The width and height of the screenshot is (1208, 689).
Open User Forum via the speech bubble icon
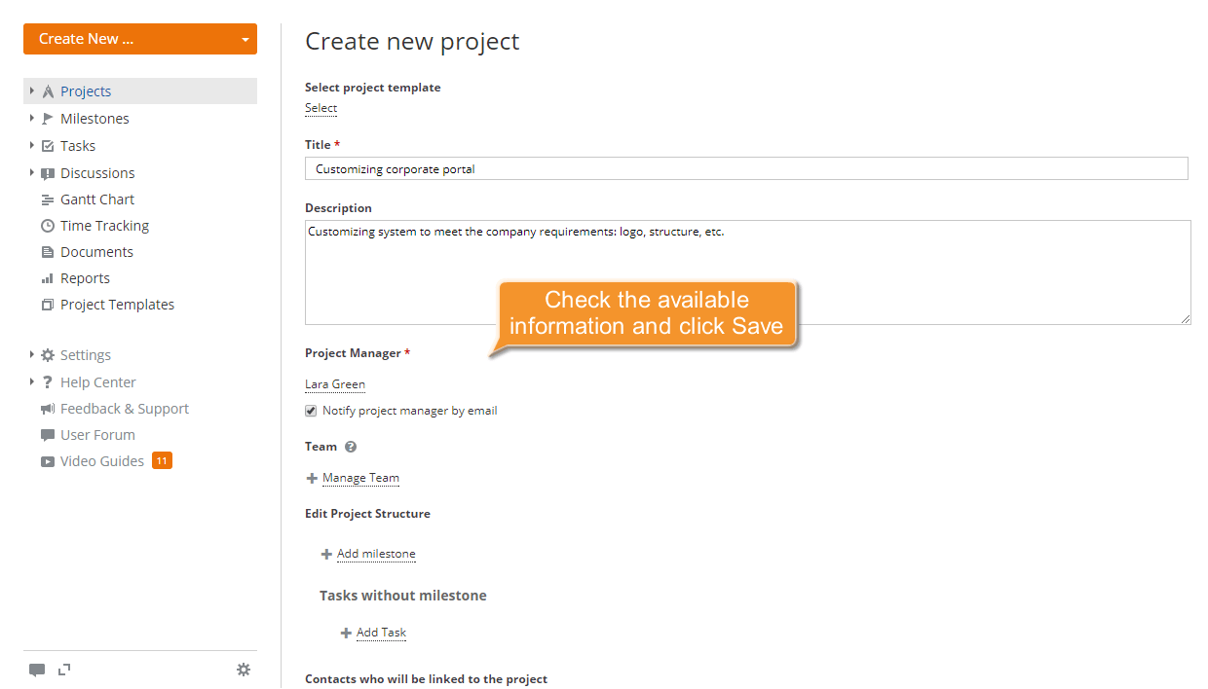click(47, 434)
